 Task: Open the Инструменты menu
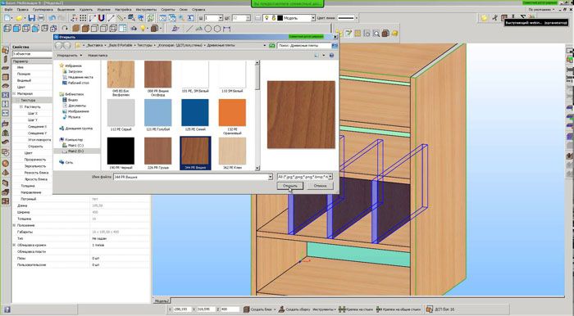(146, 9)
